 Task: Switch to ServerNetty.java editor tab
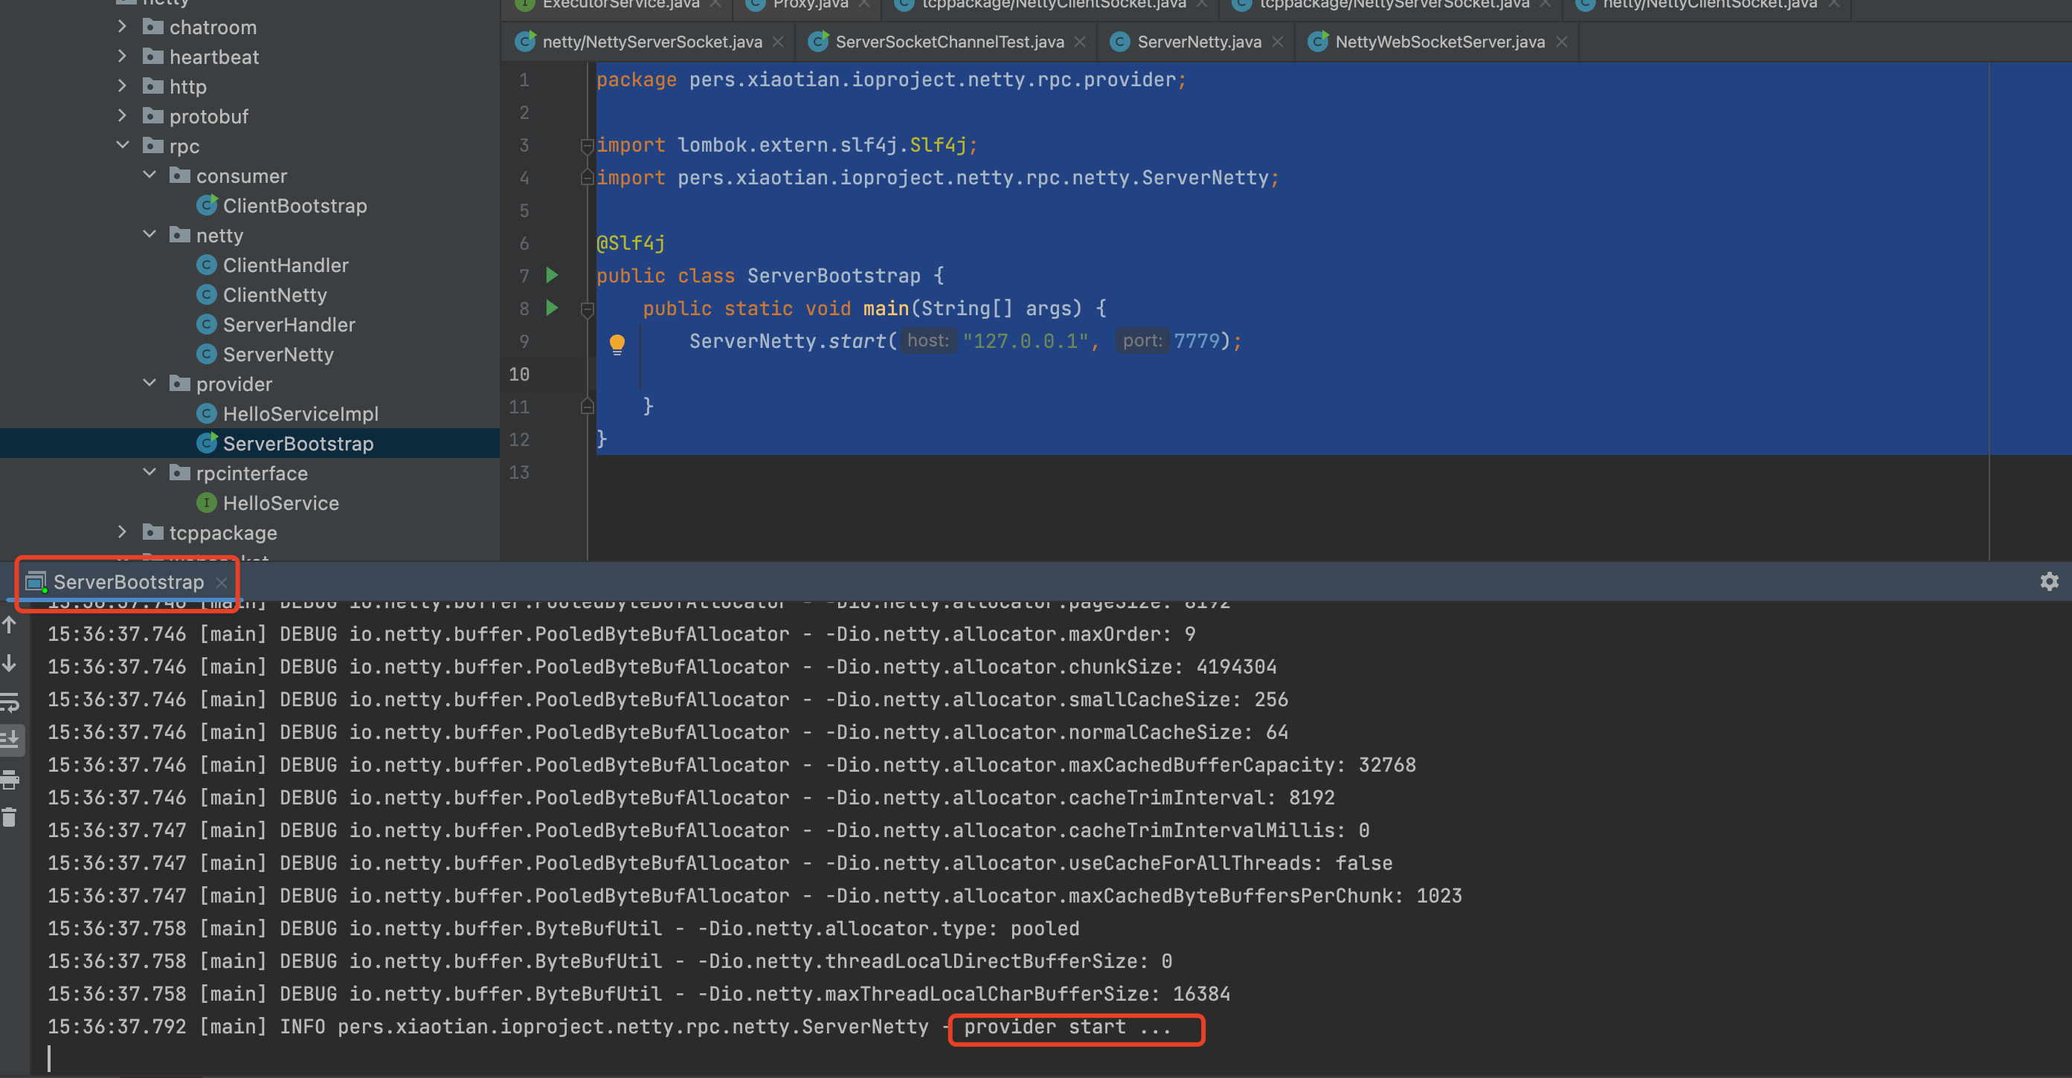point(1198,42)
